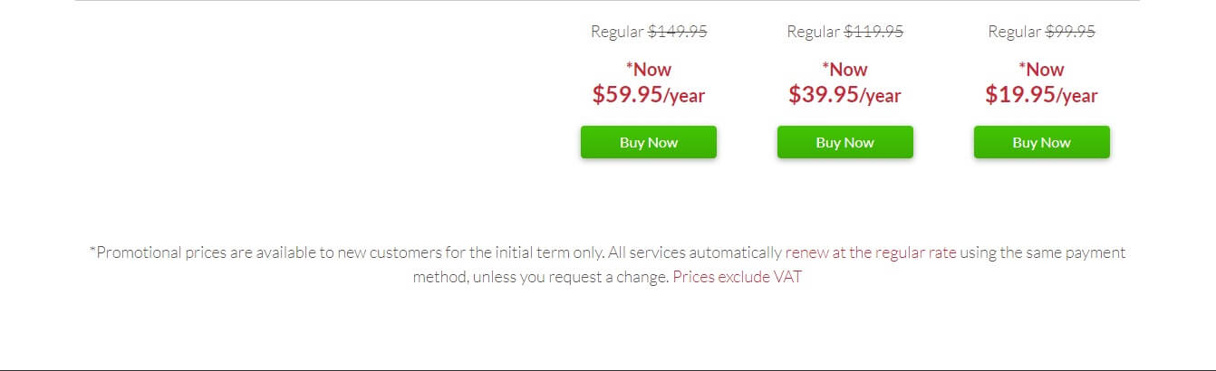Click the *Now label above $39.95
This screenshot has width=1216, height=371.
[845, 70]
